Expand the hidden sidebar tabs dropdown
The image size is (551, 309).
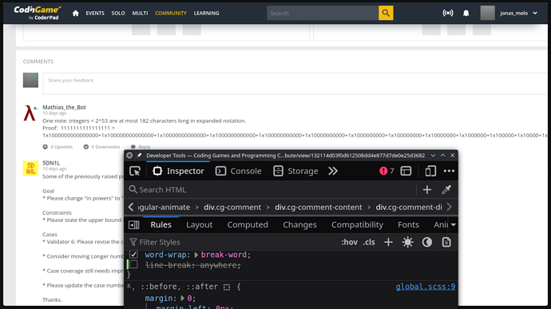click(454, 225)
